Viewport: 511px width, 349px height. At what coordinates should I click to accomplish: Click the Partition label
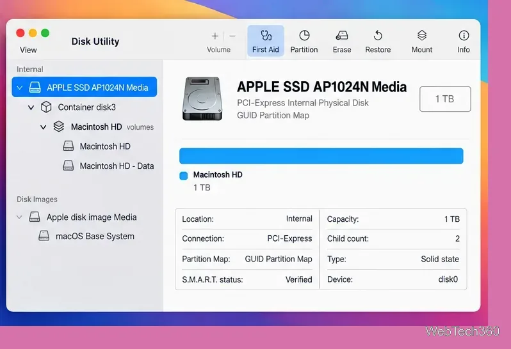point(304,50)
